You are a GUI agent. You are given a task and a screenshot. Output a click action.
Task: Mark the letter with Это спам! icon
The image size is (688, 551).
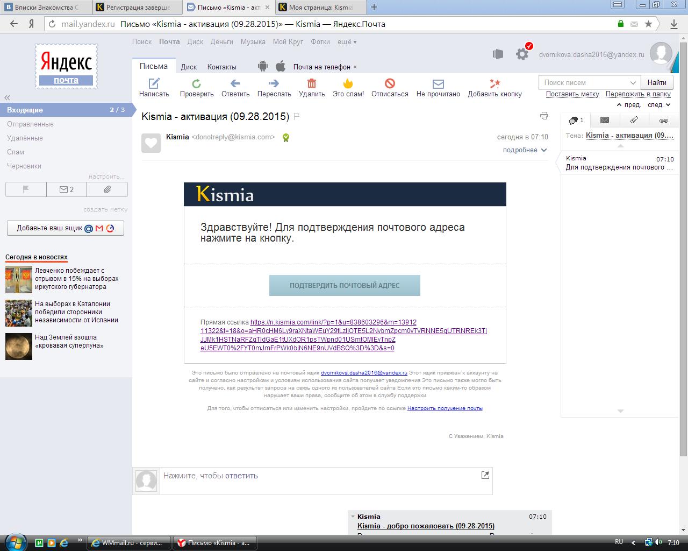click(348, 83)
